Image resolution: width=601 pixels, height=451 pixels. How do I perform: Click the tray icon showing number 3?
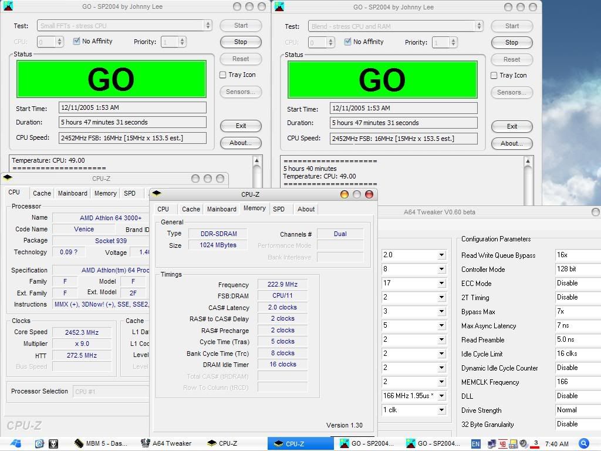[x=535, y=444]
